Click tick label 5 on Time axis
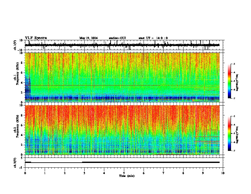Image resolution: width=251 pixels, height=194 pixels. tap(124, 173)
